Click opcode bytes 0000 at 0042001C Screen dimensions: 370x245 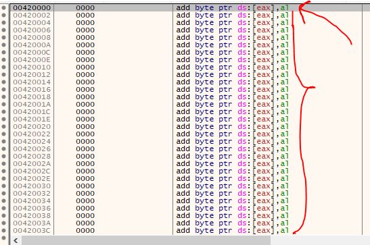(85, 111)
